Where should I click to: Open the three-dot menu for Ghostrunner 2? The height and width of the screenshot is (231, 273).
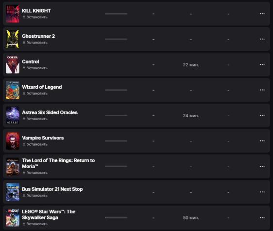pyautogui.click(x=262, y=39)
